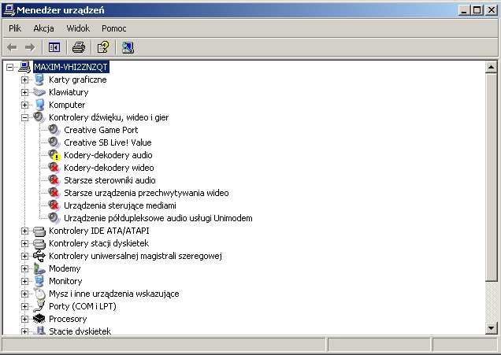Click the Modemy category icon

tap(39, 268)
